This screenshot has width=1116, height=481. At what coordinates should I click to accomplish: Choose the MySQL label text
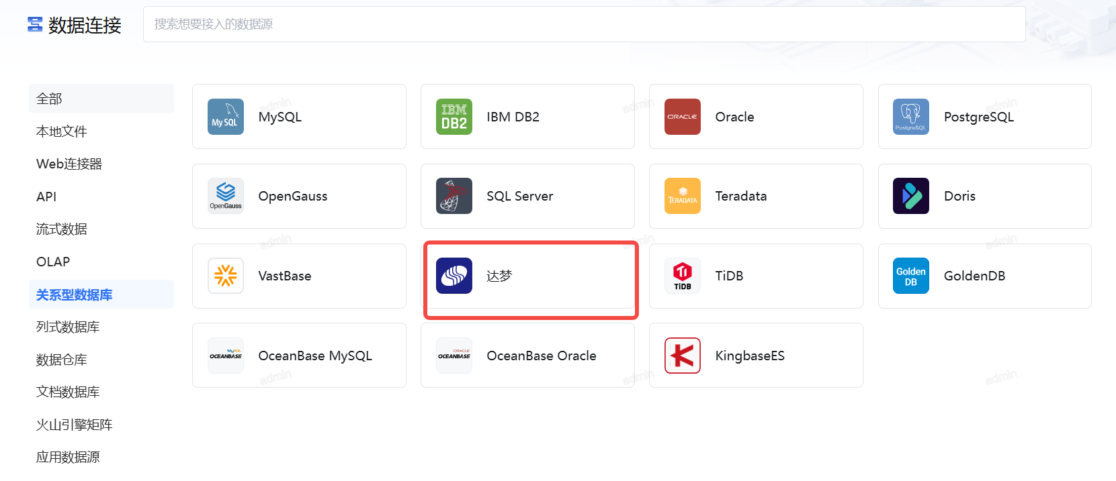pyautogui.click(x=280, y=117)
